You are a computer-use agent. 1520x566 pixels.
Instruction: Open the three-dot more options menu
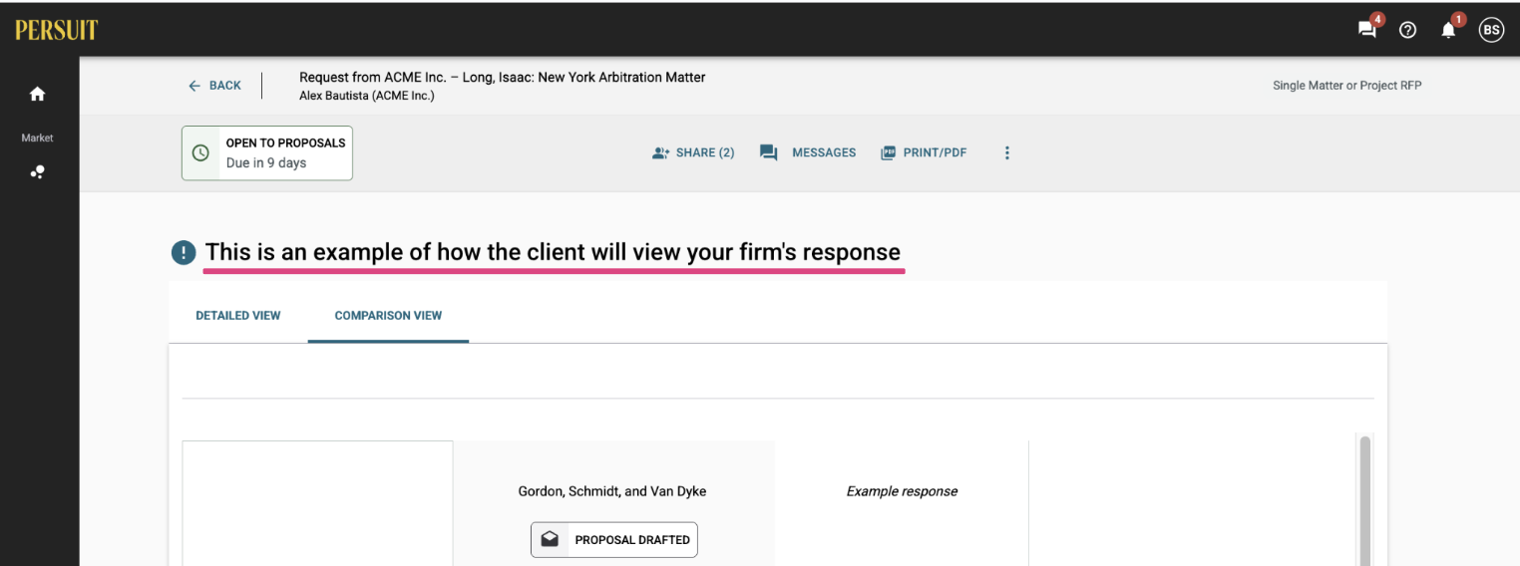pos(1006,152)
